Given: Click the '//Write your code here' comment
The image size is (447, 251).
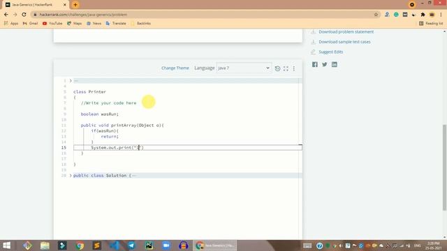Looking at the screenshot, I should tap(109, 103).
